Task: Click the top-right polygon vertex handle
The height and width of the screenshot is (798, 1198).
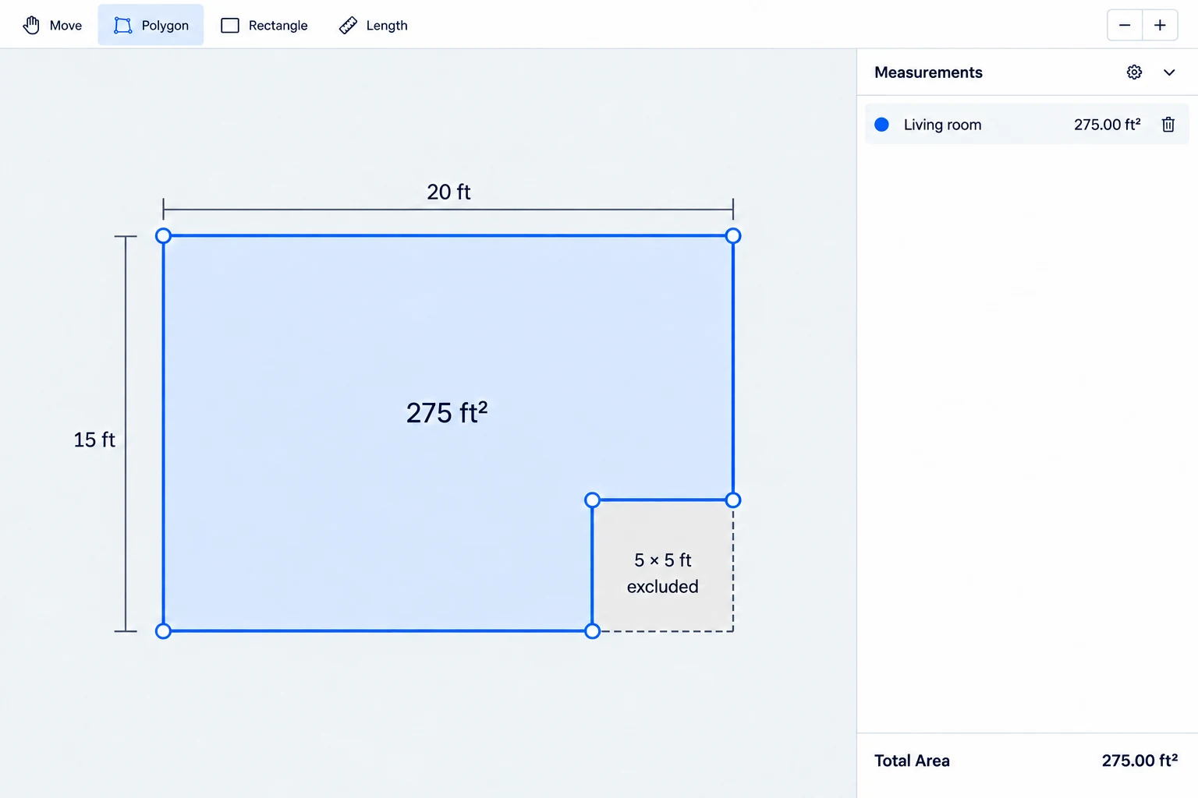Action: click(x=733, y=235)
